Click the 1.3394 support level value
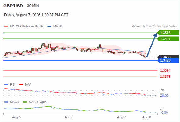 click(x=165, y=70)
